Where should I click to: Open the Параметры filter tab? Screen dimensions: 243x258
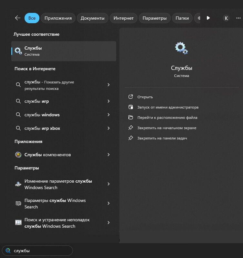pyautogui.click(x=155, y=18)
